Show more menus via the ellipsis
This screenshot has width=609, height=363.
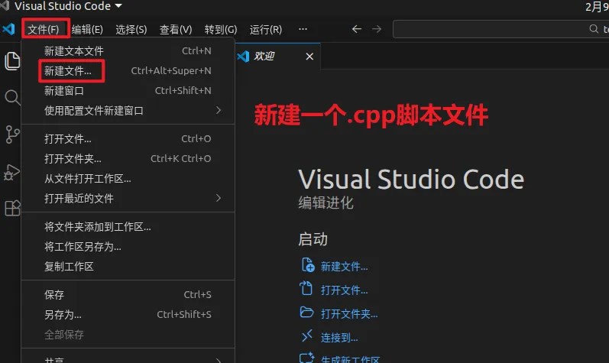pos(303,29)
